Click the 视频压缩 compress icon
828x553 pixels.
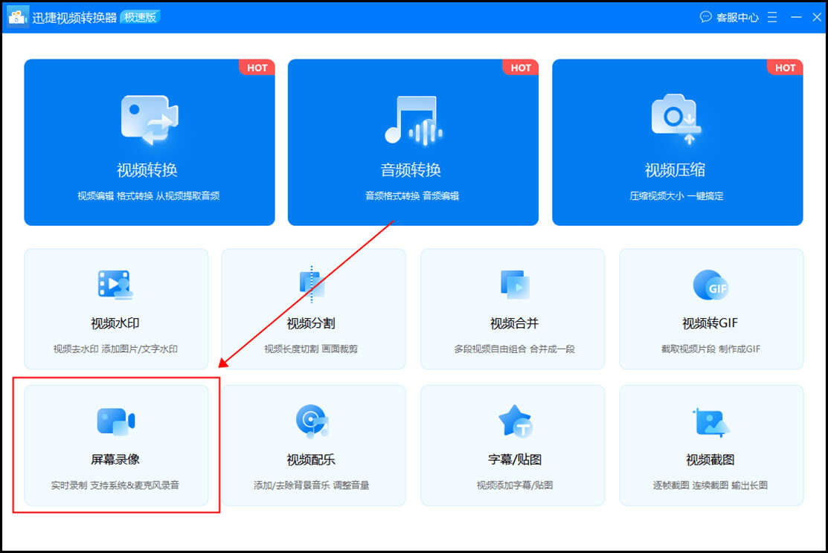(x=676, y=119)
